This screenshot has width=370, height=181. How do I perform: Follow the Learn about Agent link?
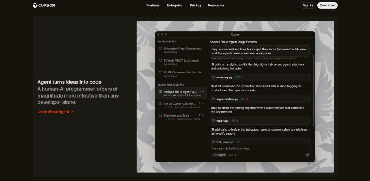click(x=55, y=112)
